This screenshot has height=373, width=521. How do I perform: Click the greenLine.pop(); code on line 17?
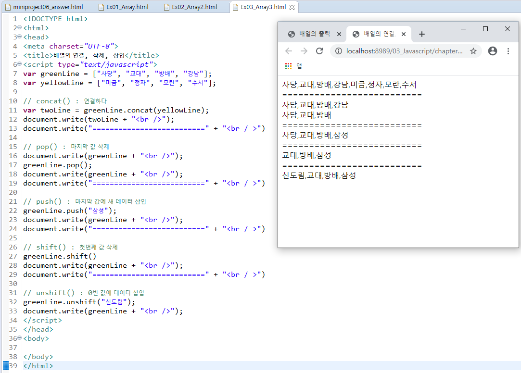[57, 165]
